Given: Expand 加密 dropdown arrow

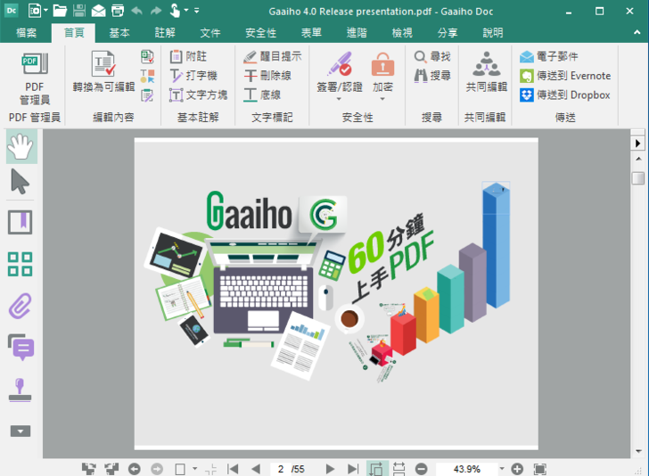Looking at the screenshot, I should click(382, 99).
